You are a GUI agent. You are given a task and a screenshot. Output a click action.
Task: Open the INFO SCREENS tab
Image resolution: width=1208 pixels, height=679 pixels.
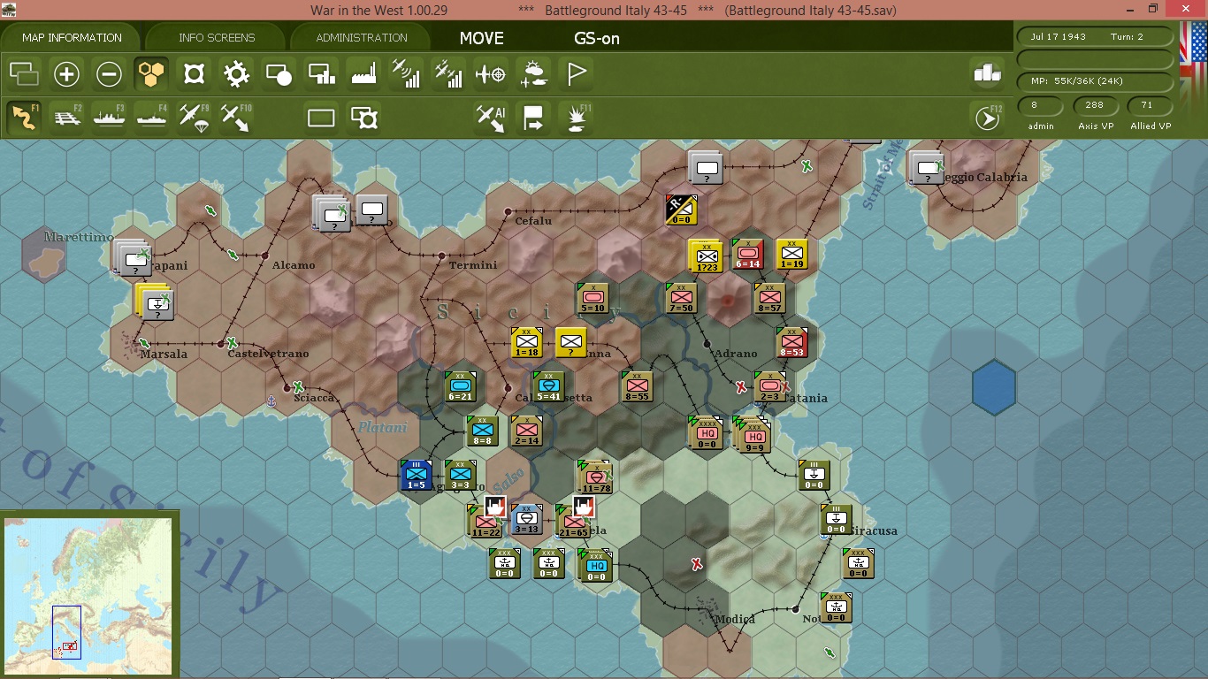click(x=217, y=38)
